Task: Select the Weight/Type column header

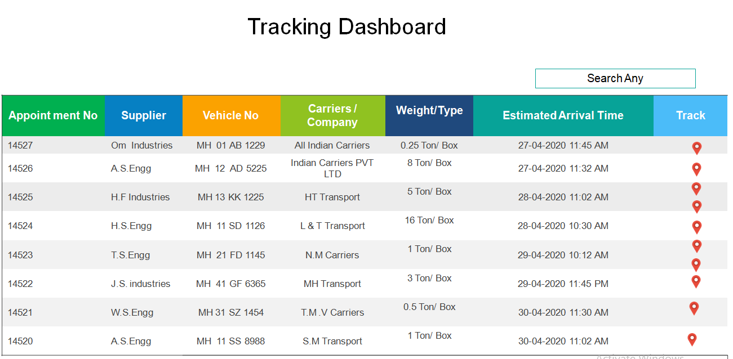Action: [429, 111]
